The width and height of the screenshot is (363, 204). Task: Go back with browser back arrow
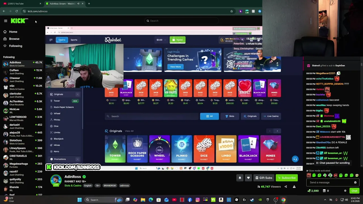click(x=4, y=11)
